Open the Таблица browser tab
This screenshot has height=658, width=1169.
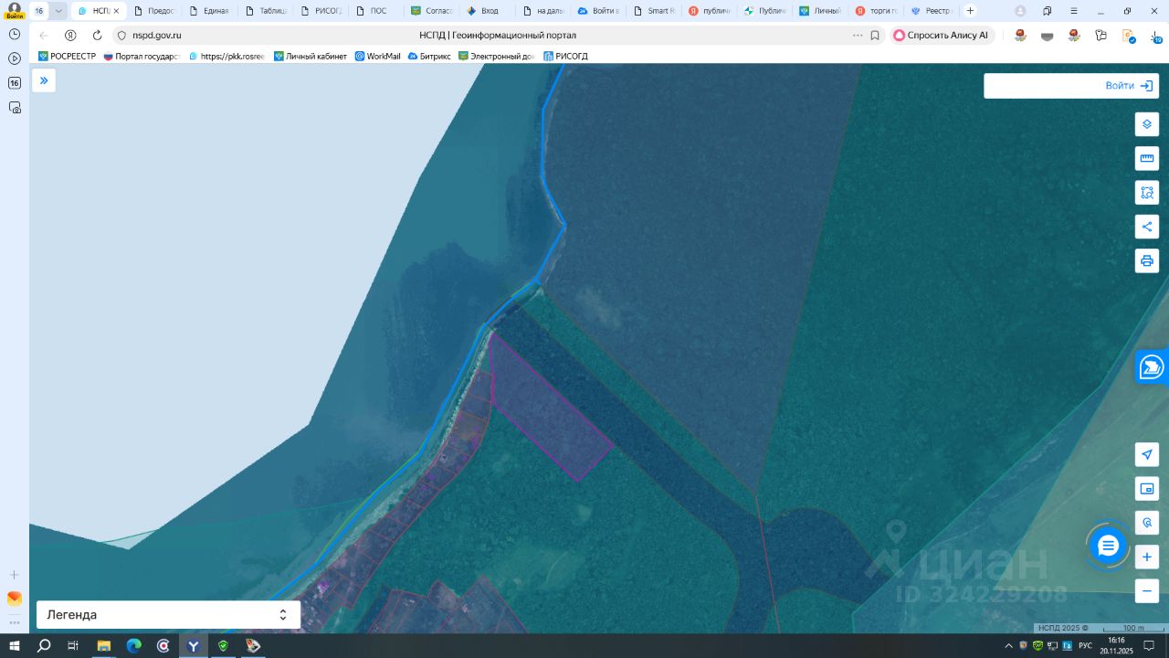click(x=266, y=11)
